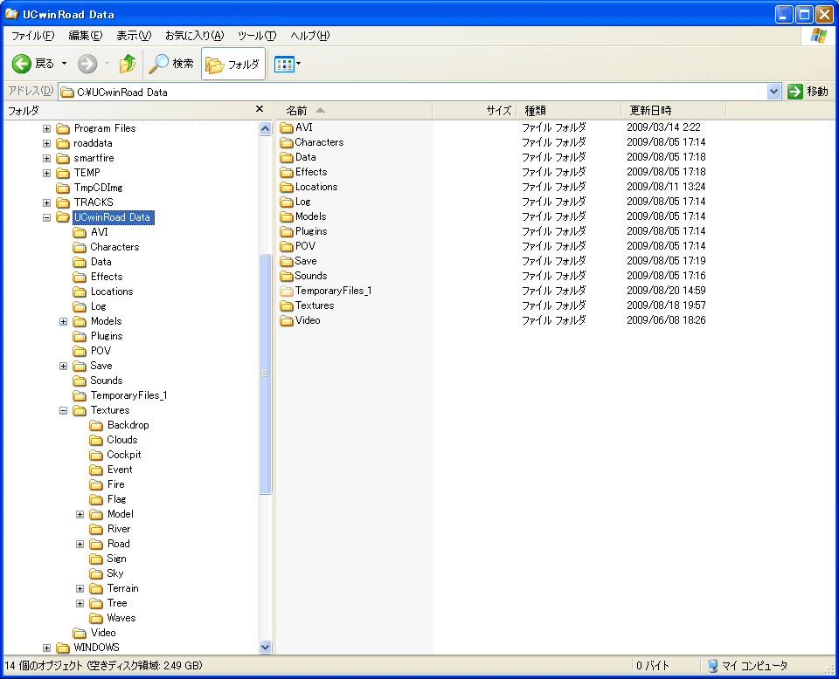Click the green Back arrow icon

[21, 64]
